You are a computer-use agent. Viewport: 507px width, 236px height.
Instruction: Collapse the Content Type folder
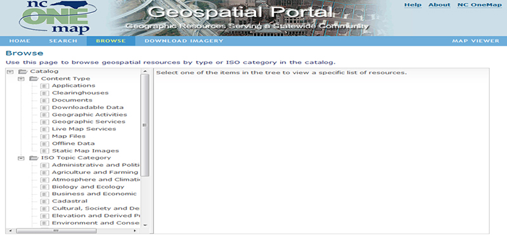tap(21, 79)
